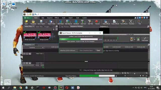Click the Full Screen preview button
Screen dimensions: 161x90
point(145,39)
